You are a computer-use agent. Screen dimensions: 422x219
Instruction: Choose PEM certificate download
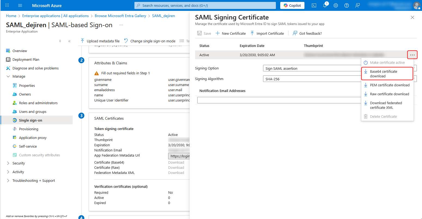(x=387, y=85)
